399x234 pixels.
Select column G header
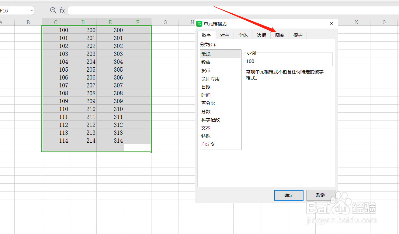(x=165, y=22)
